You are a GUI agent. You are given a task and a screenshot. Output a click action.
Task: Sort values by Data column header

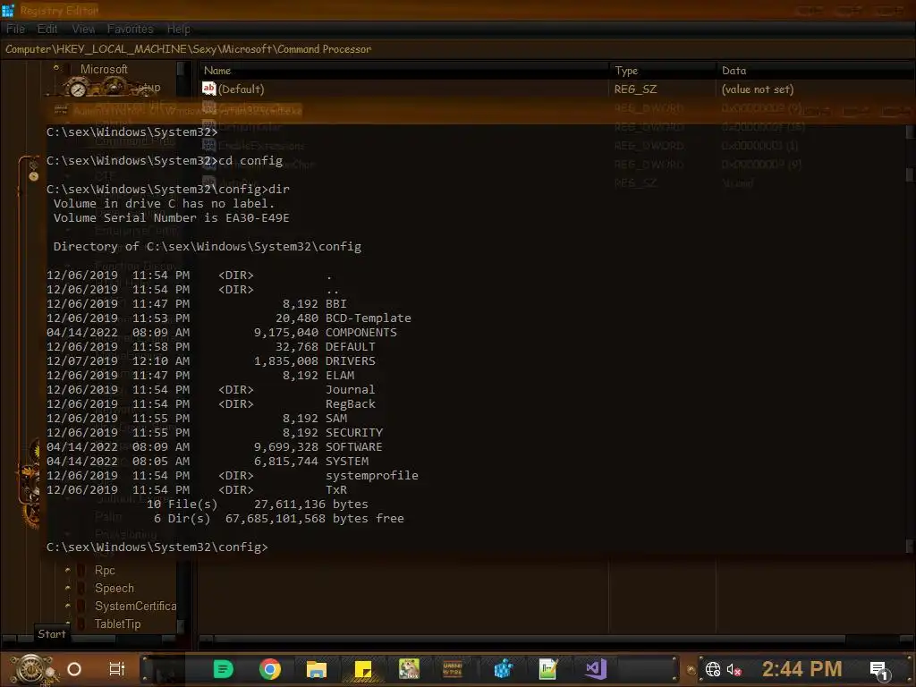click(816, 70)
